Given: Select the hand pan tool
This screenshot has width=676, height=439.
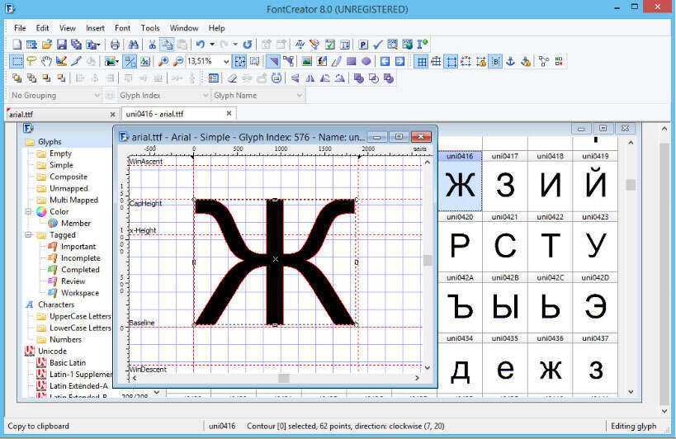Looking at the screenshot, I should 46,61.
